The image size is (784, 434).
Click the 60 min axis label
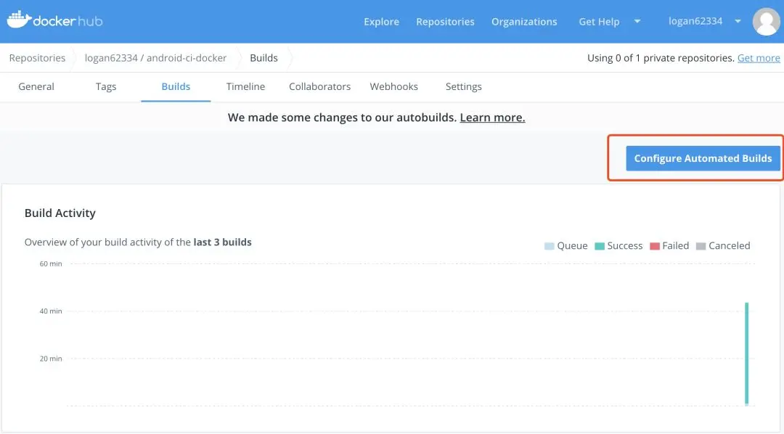point(51,263)
